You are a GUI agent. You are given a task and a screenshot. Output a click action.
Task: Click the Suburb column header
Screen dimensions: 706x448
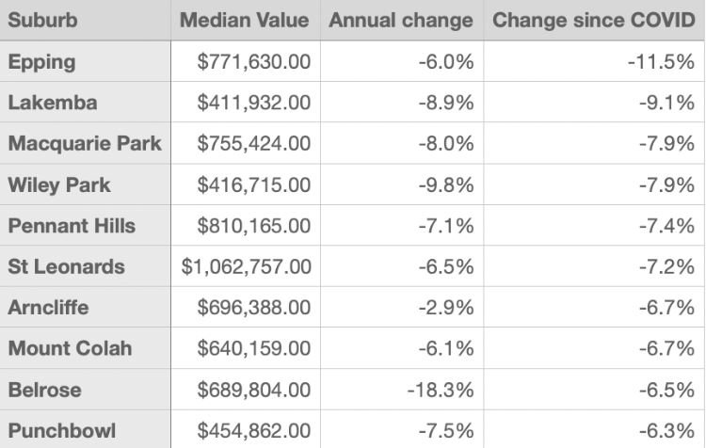[43, 20]
